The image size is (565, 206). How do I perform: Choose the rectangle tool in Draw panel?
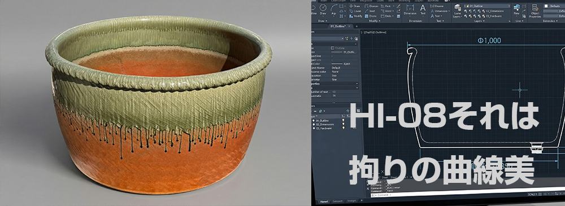point(341,6)
